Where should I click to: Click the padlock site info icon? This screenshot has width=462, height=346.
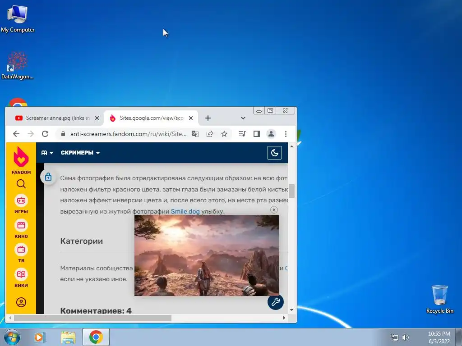click(63, 134)
